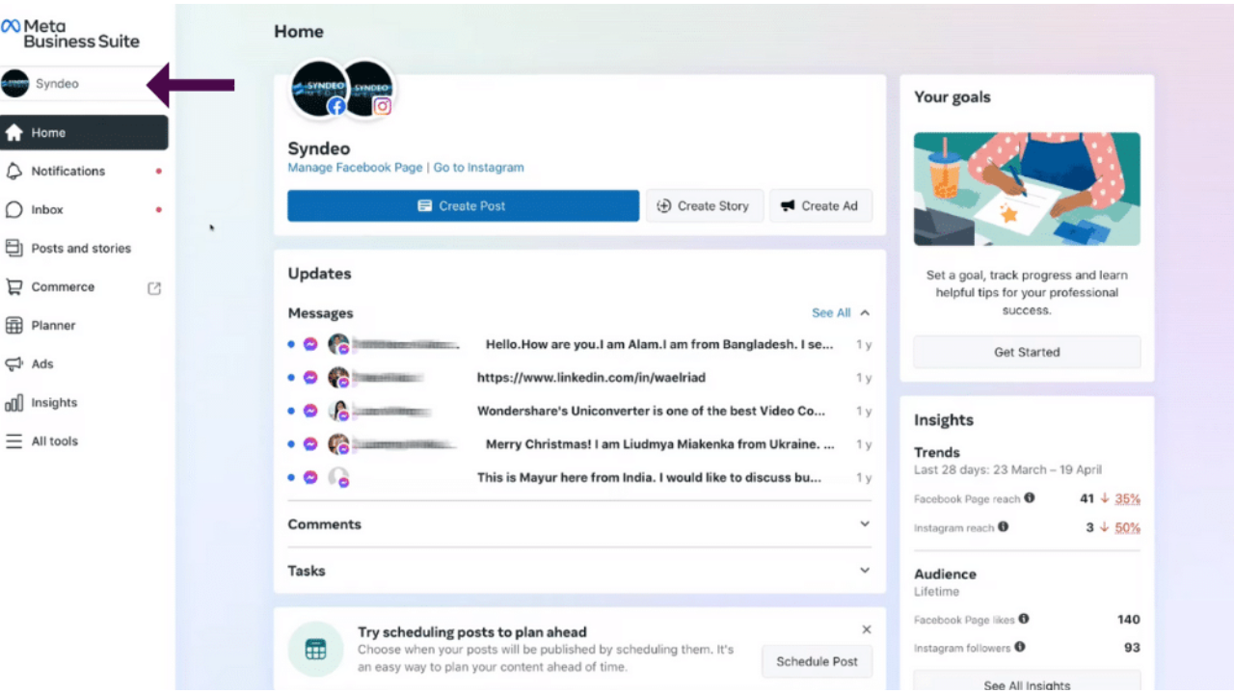The height and width of the screenshot is (694, 1234).
Task: Click the Commerce cart icon
Action: 14,286
